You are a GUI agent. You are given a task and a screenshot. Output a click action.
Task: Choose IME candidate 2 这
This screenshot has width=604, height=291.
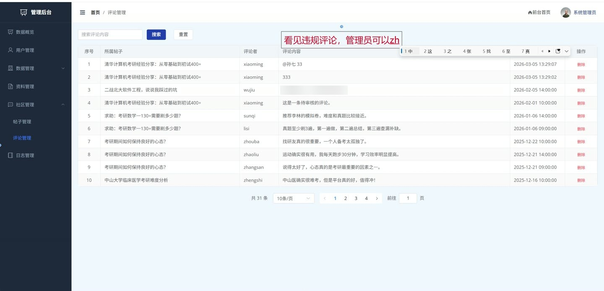click(x=428, y=51)
